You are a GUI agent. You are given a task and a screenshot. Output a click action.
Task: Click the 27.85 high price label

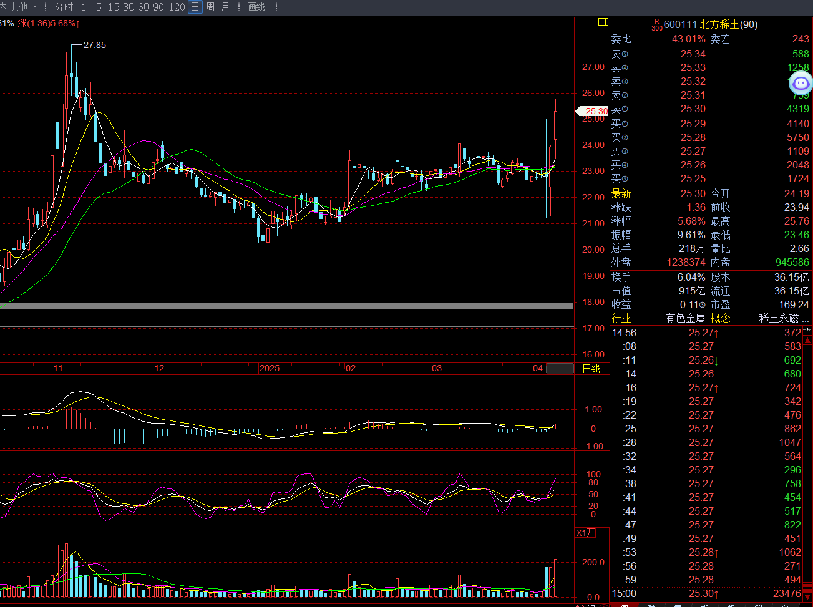pos(94,45)
